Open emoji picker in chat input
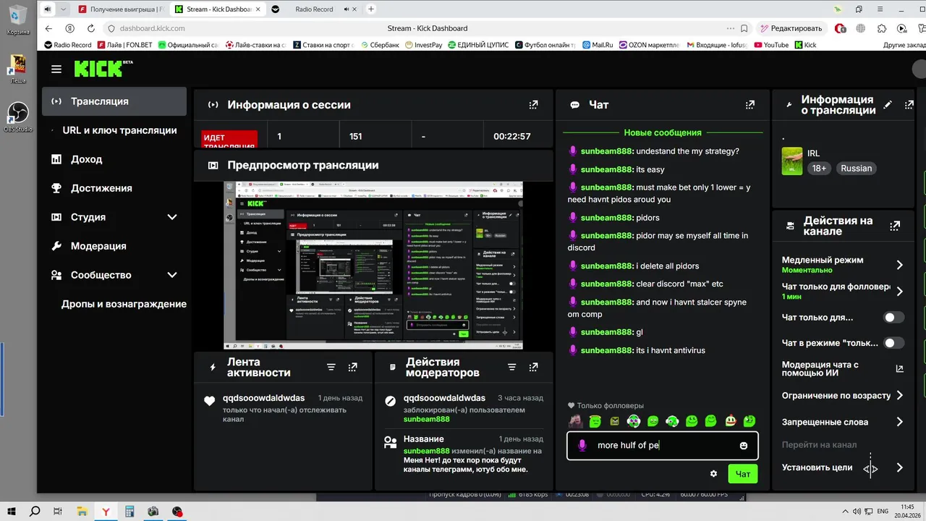 [x=744, y=446]
